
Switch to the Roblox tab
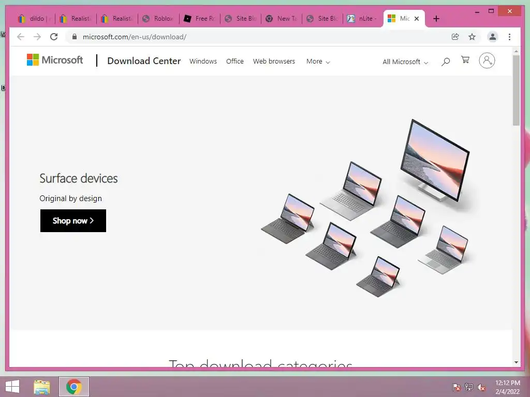point(158,19)
